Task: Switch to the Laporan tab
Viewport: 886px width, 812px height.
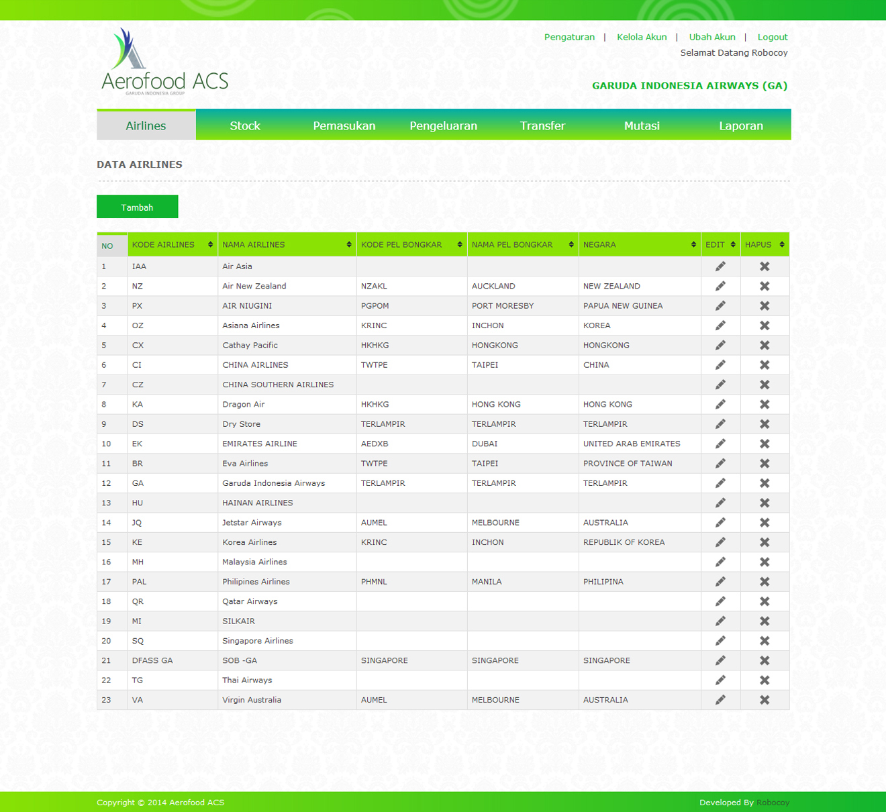Action: pyautogui.click(x=740, y=125)
